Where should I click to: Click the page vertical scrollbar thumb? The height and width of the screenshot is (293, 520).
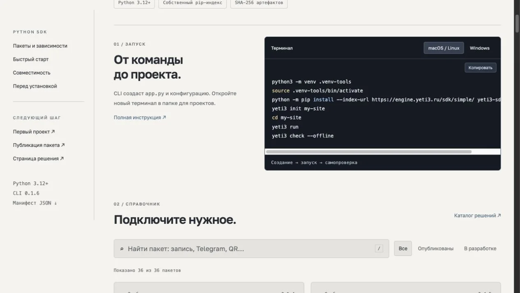[517, 23]
